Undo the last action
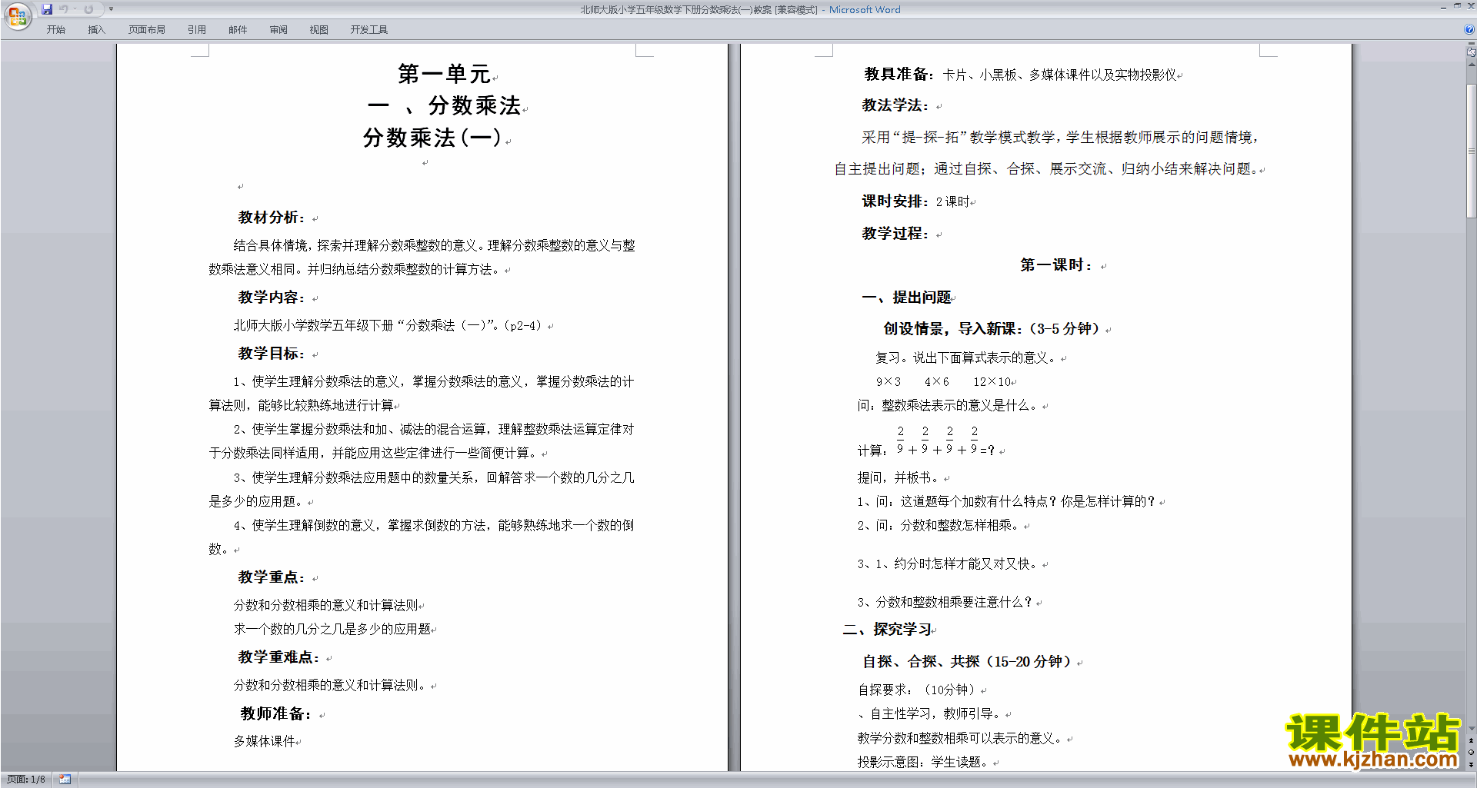 tap(64, 9)
